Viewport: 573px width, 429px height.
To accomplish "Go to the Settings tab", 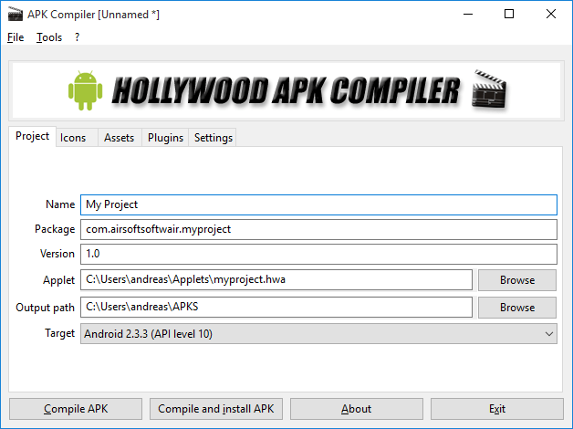I will click(214, 138).
